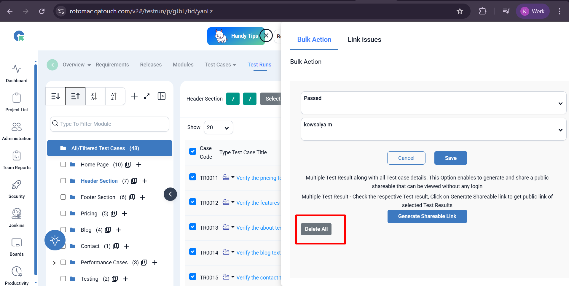This screenshot has height=286, width=569.
Task: Click the Type To Filter Module field
Action: click(110, 124)
